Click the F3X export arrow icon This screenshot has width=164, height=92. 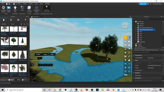tap(129, 67)
